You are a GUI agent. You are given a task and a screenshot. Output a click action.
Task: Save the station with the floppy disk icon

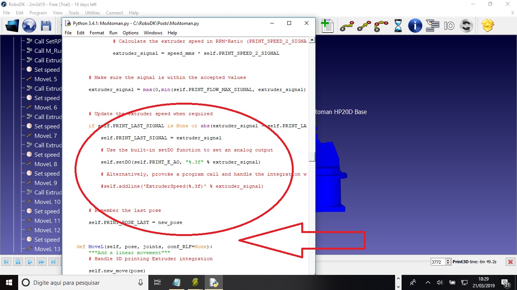tap(46, 26)
